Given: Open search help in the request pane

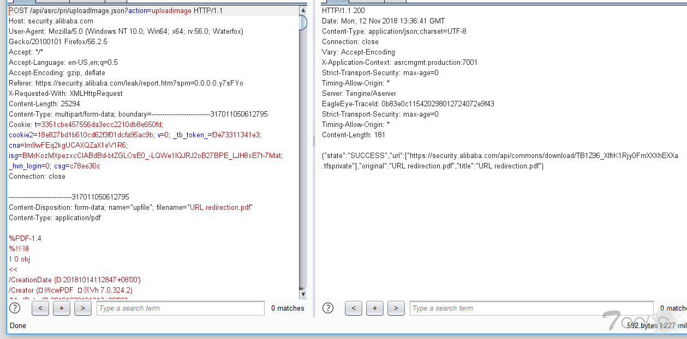Looking at the screenshot, I should click(x=15, y=308).
